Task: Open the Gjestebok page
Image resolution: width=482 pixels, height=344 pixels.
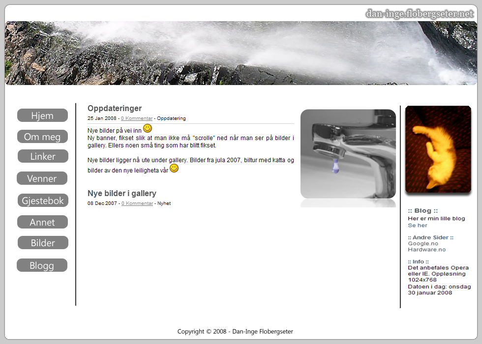Action: point(43,201)
